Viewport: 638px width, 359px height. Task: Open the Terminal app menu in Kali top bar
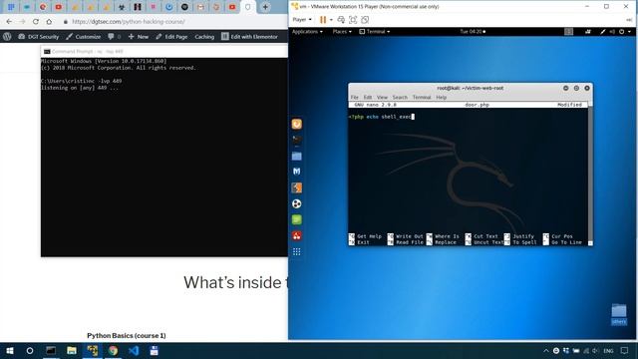coord(375,31)
